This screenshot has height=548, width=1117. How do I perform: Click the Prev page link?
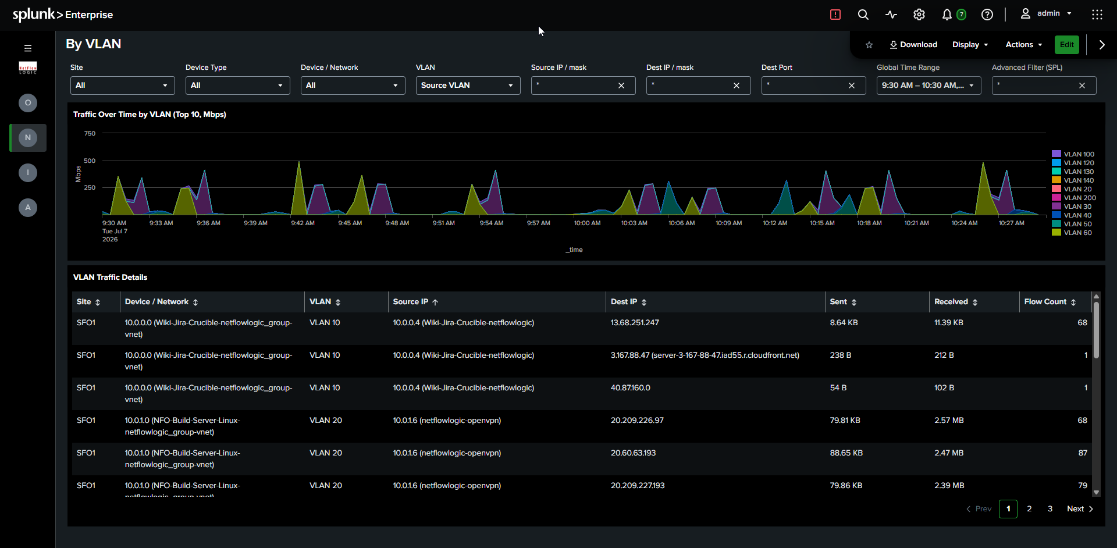pyautogui.click(x=979, y=509)
